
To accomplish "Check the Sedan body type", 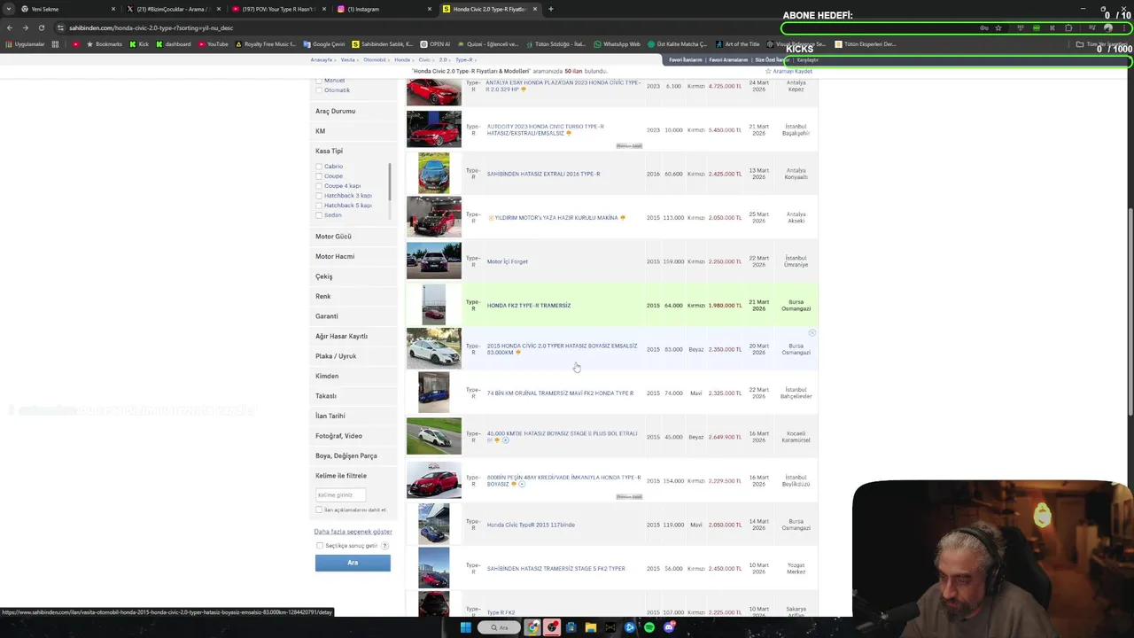I will click(x=319, y=215).
